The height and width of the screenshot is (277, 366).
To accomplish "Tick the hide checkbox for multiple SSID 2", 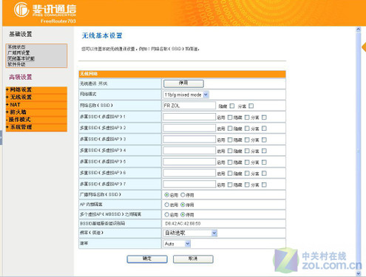I will pos(247,129).
